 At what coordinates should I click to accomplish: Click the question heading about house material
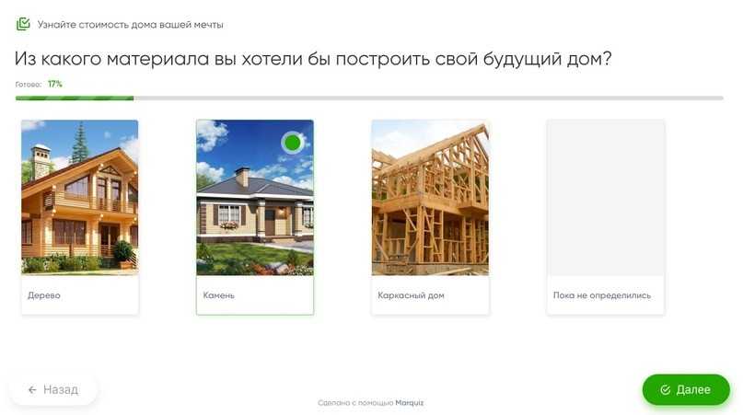313,58
